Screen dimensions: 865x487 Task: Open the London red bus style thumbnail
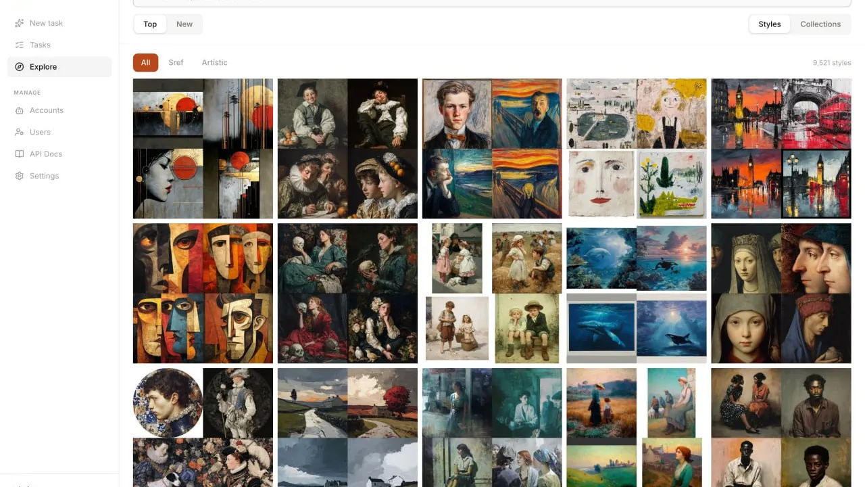(781, 149)
